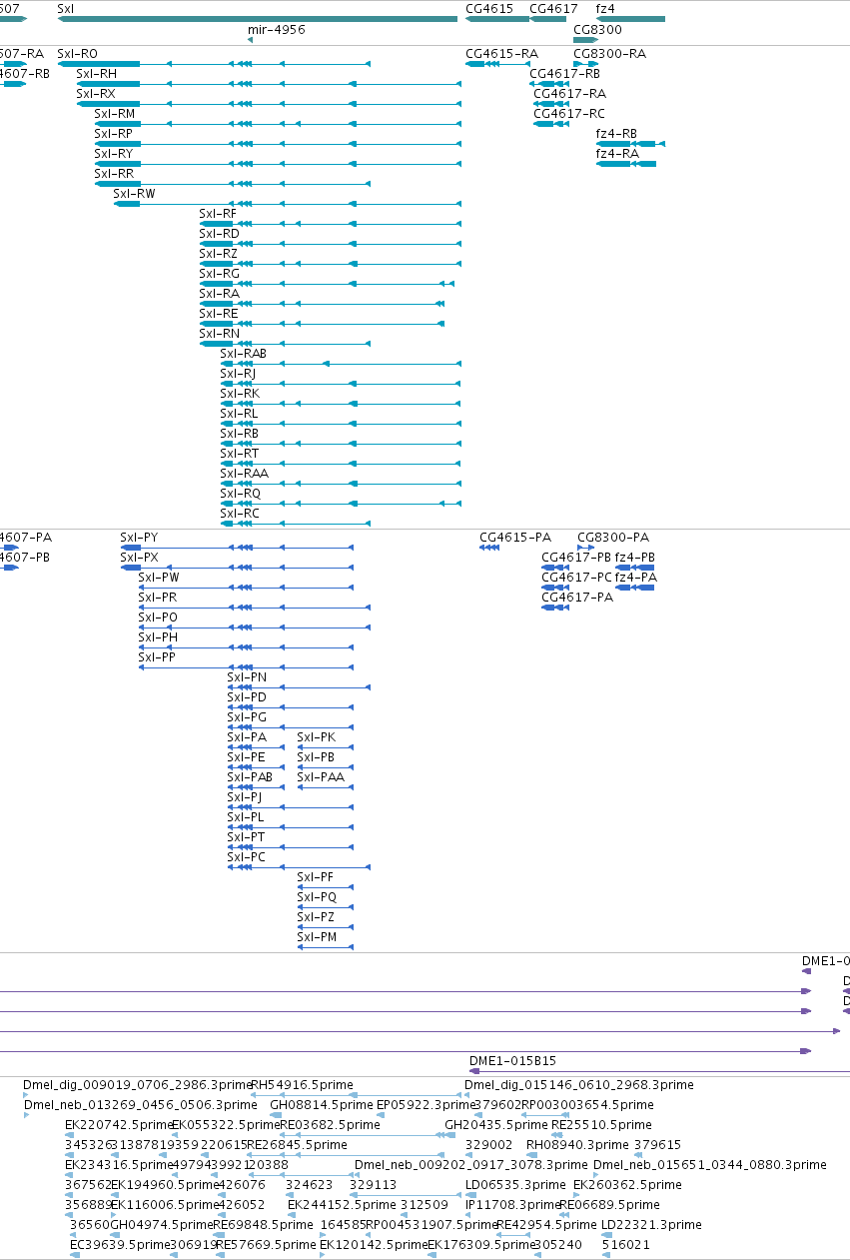Select transcript Sxl-RAB
The image size is (850, 1260).
244,354
